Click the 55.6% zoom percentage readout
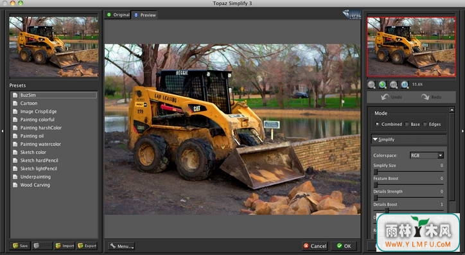 tap(417, 85)
